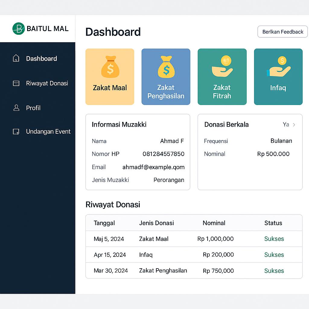This screenshot has height=309, width=309.
Task: Go to the Profil menu label
Action: [x=33, y=108]
